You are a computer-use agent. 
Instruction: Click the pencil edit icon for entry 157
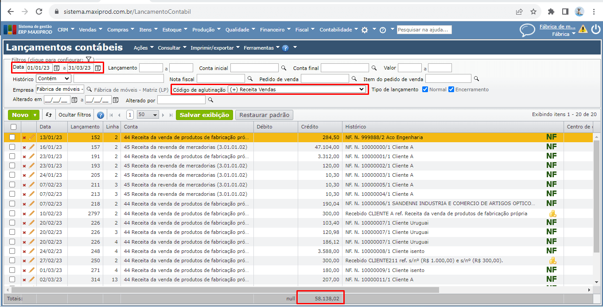[31, 147]
